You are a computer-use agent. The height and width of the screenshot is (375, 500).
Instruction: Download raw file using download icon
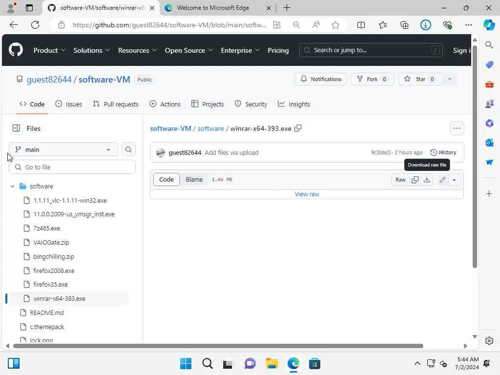click(427, 180)
